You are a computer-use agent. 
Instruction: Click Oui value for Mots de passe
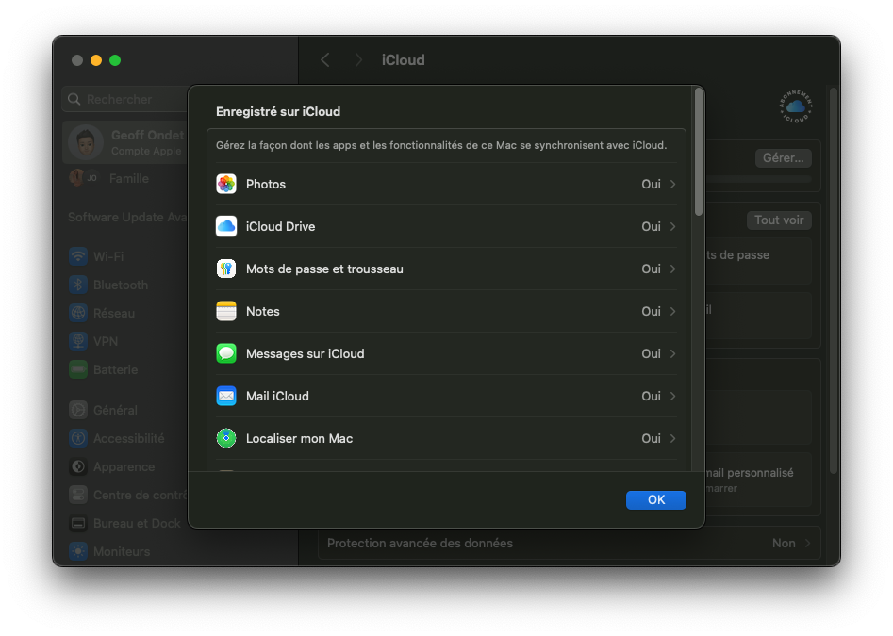(651, 269)
